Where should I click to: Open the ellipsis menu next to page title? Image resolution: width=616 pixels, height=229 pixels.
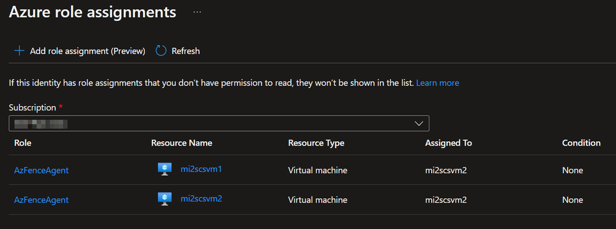(197, 12)
